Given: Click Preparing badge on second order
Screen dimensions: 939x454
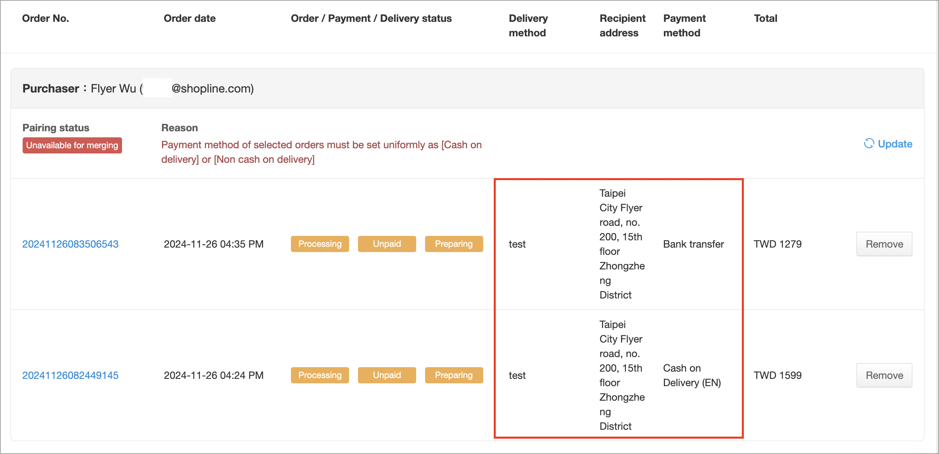Looking at the screenshot, I should click(454, 375).
